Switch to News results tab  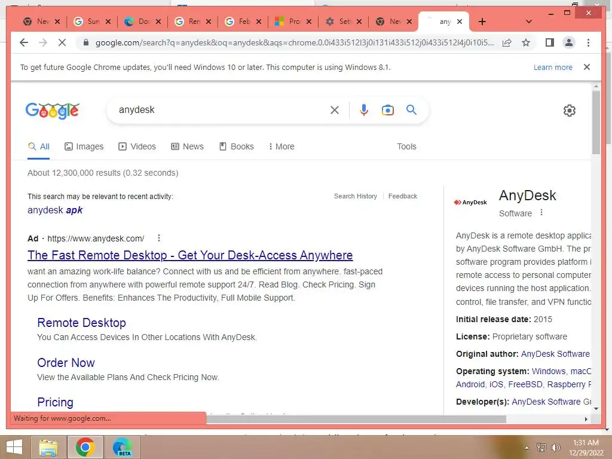pyautogui.click(x=187, y=147)
